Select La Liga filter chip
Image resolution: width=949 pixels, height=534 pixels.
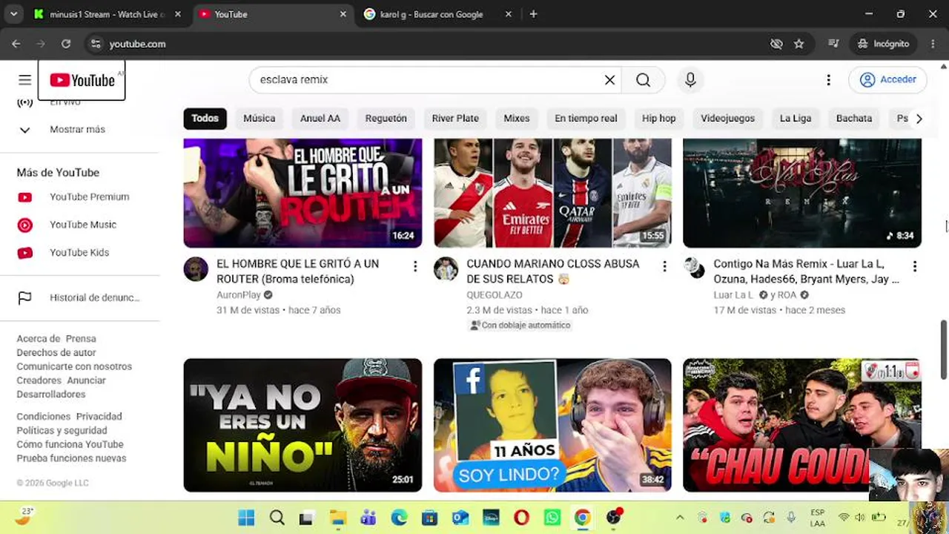click(796, 119)
